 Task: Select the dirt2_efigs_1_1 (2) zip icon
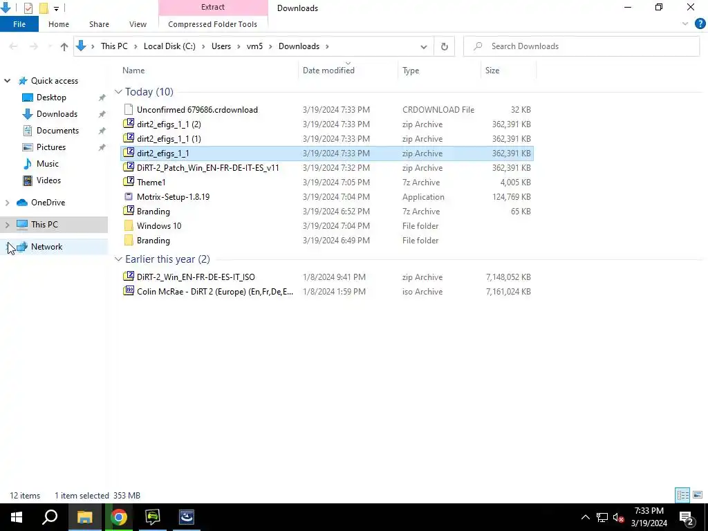129,124
